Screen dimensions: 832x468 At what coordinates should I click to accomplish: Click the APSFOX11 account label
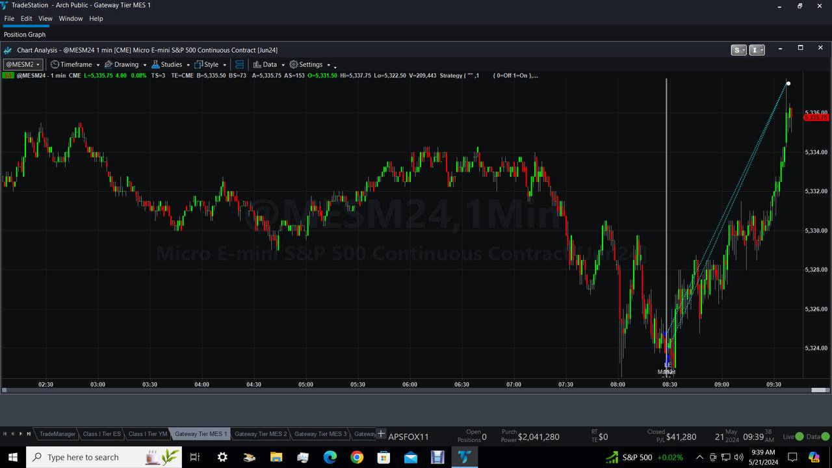(408, 437)
